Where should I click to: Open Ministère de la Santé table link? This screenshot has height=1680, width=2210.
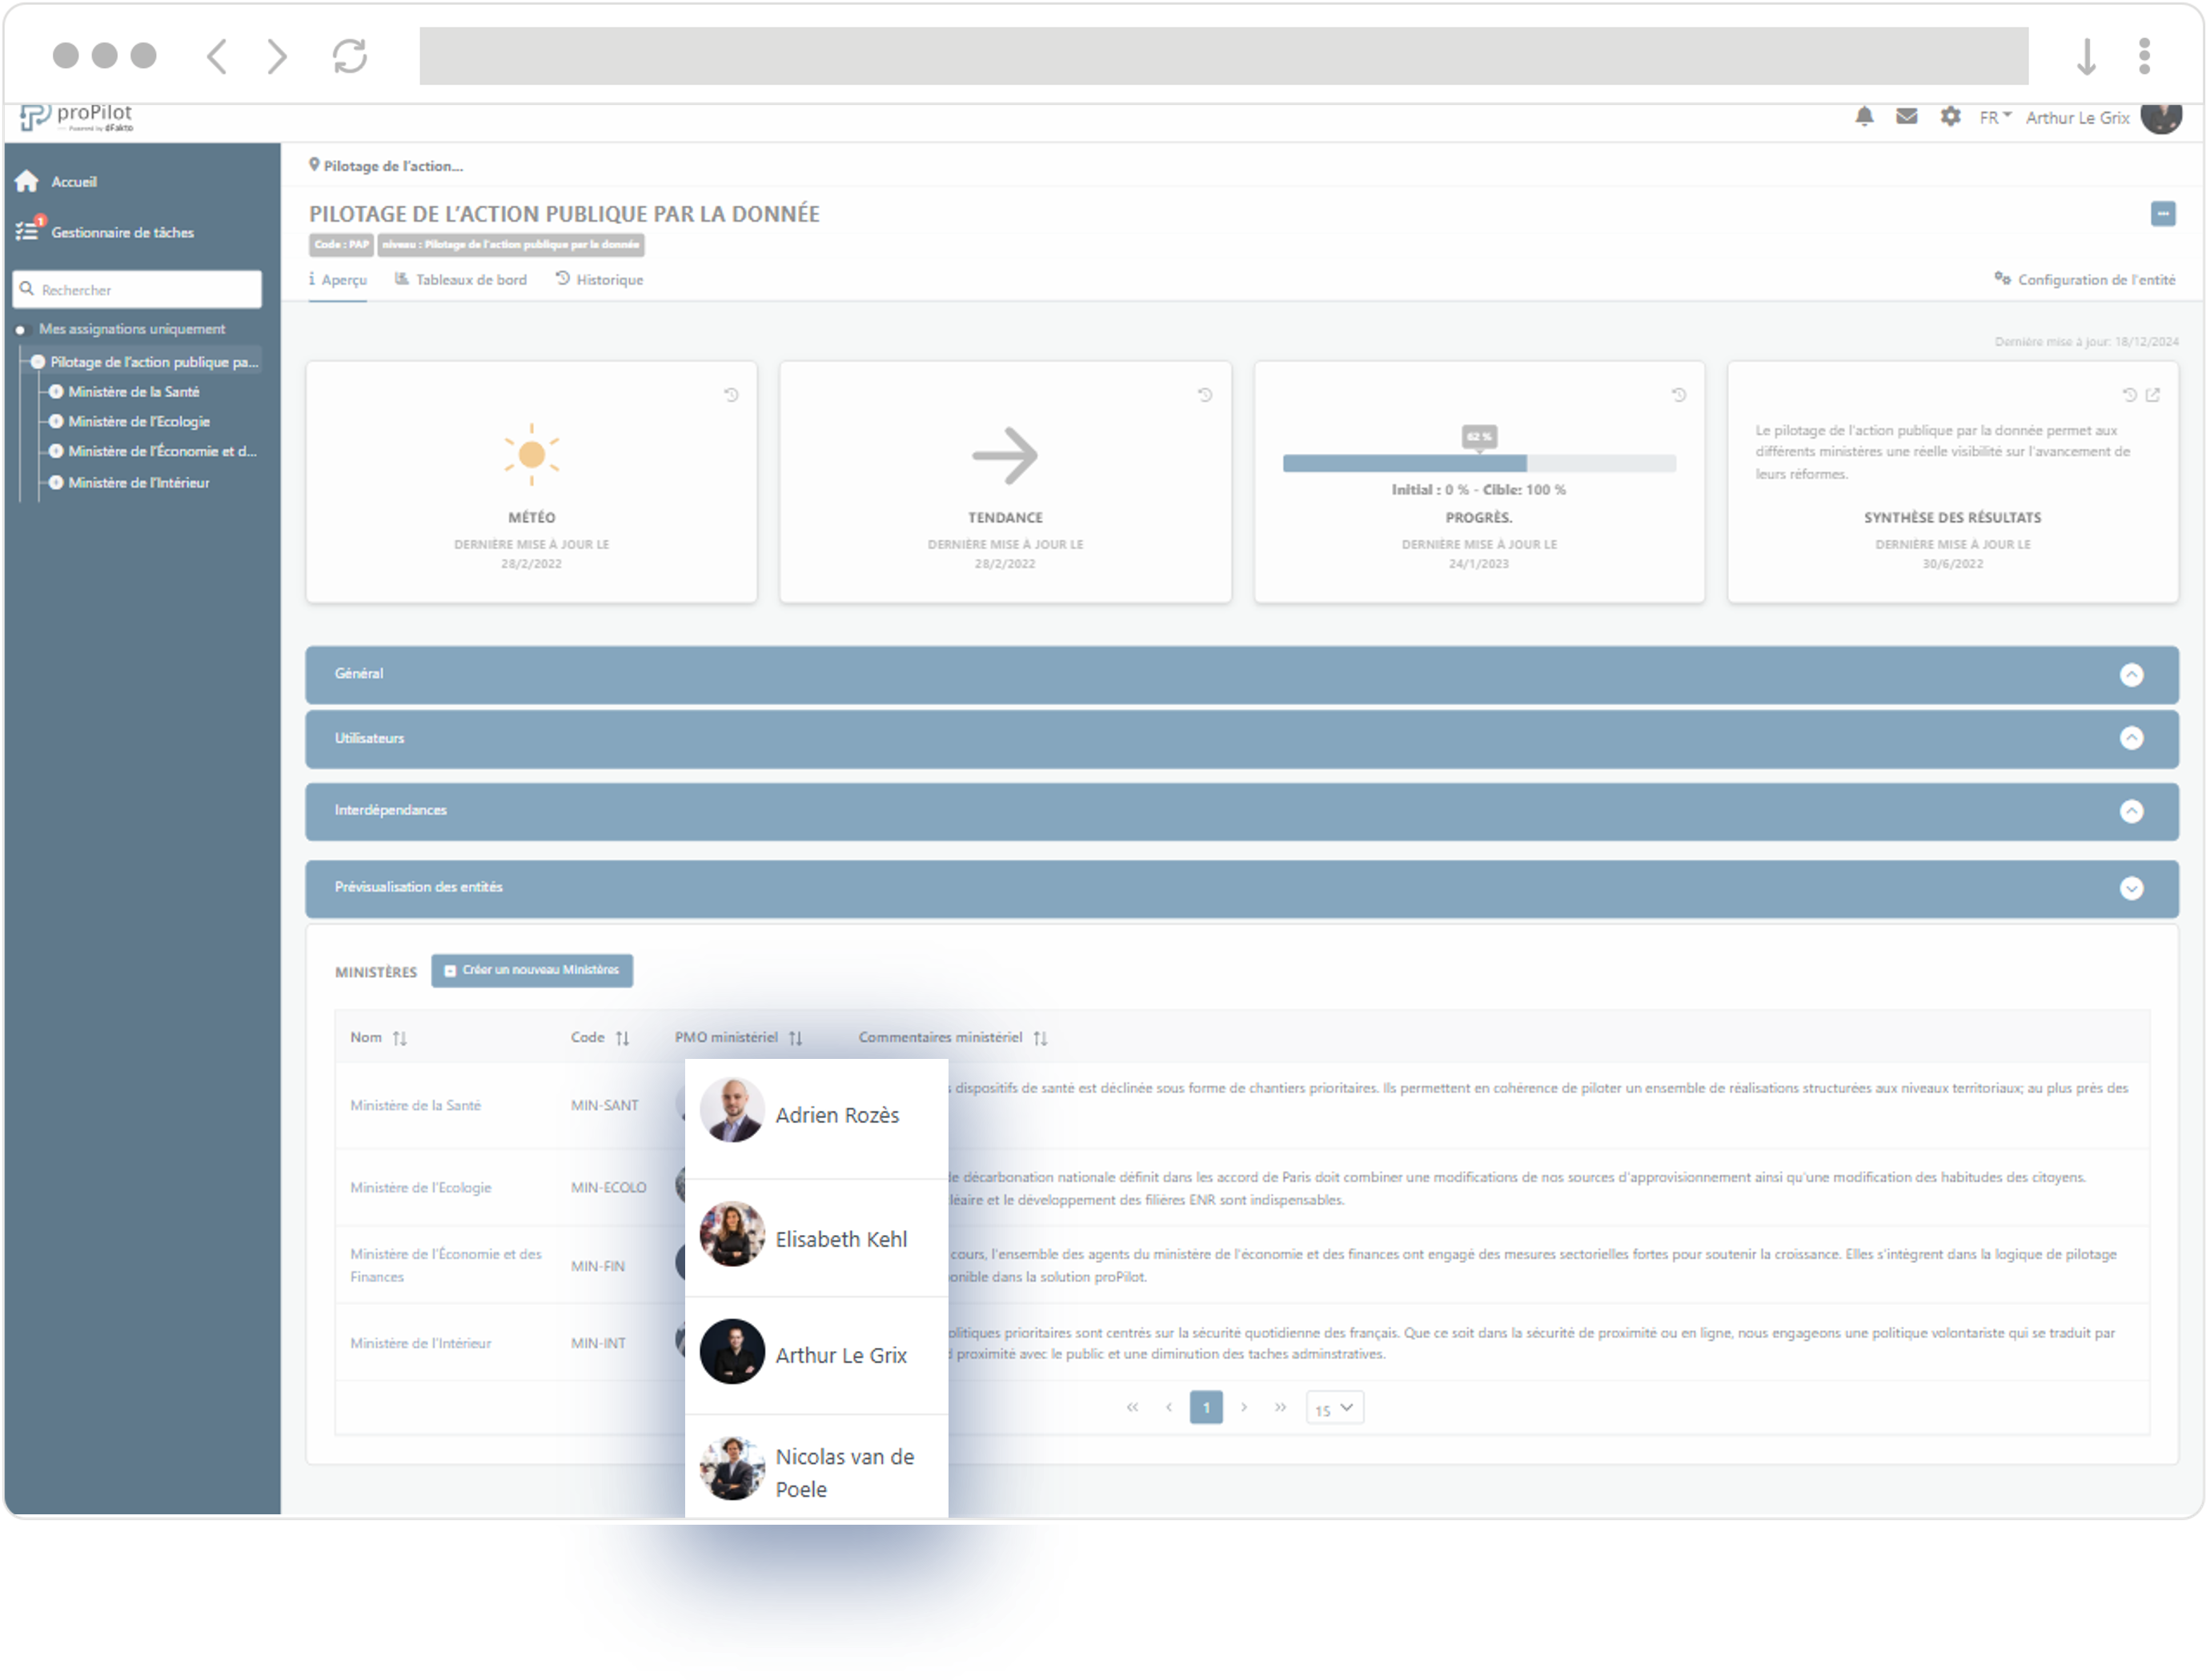[415, 1105]
